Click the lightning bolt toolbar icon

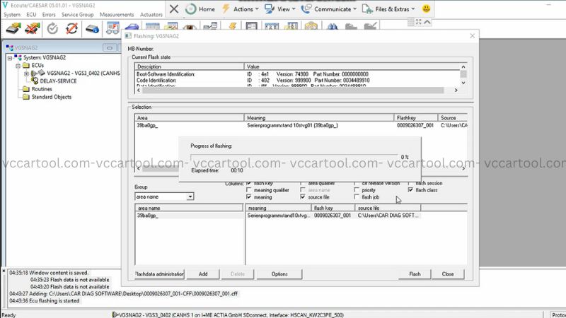[x=233, y=26]
